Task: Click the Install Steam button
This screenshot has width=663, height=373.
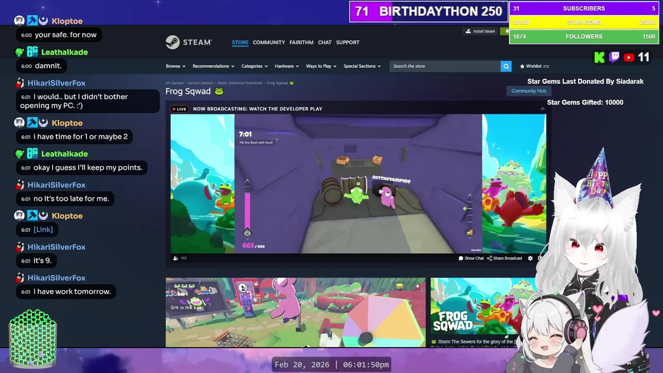Action: pos(480,31)
